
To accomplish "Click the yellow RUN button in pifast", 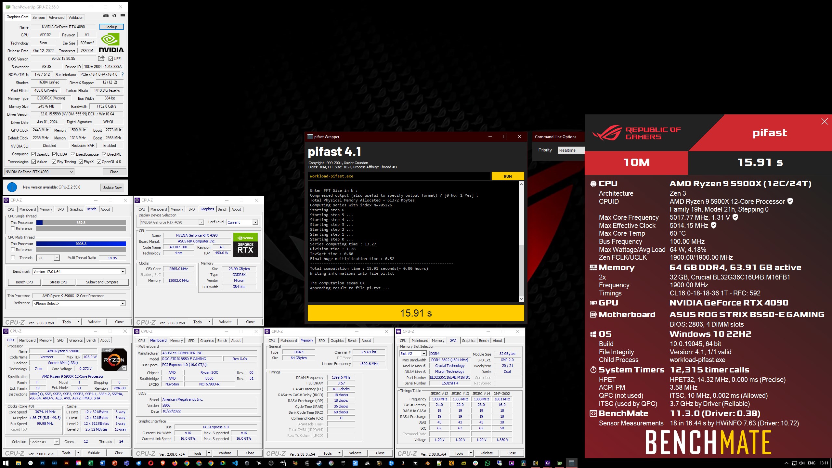I will pyautogui.click(x=508, y=176).
